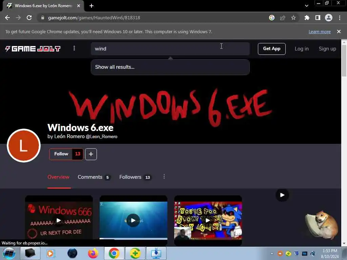Share this page via share icon
Viewport: 347px width, 260px height.
click(283, 18)
